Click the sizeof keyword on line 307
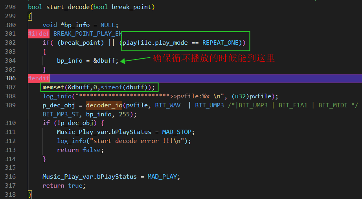Image resolution: width=362 pixels, height=199 pixels. (111, 87)
